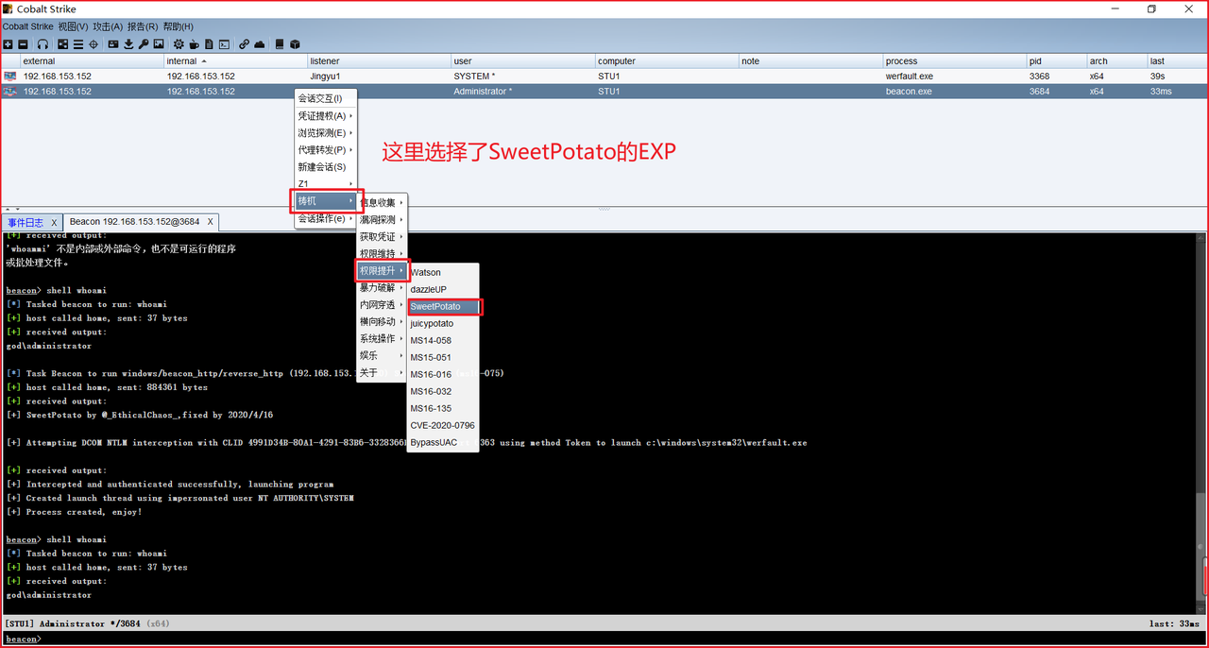Viewport: 1209px width, 648px height.
Task: Open the 横向移动 submenu
Action: [x=382, y=321]
